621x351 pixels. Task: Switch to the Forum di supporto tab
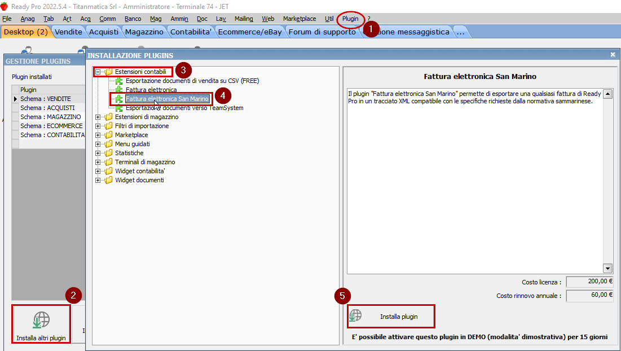point(322,32)
